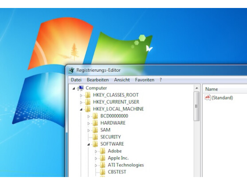Expand the HKEY_CLASSES_ROOT key
The image size is (247, 185).
pos(81,96)
